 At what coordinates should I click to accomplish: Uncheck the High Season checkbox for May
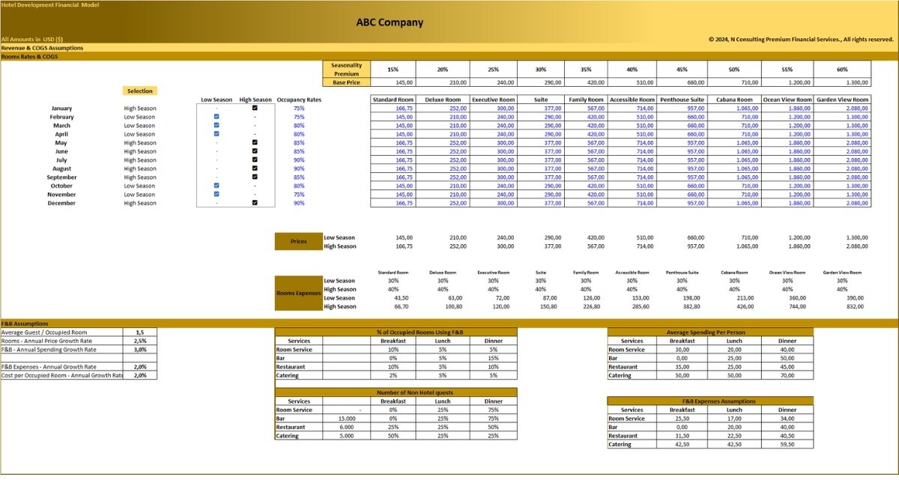[x=255, y=142]
